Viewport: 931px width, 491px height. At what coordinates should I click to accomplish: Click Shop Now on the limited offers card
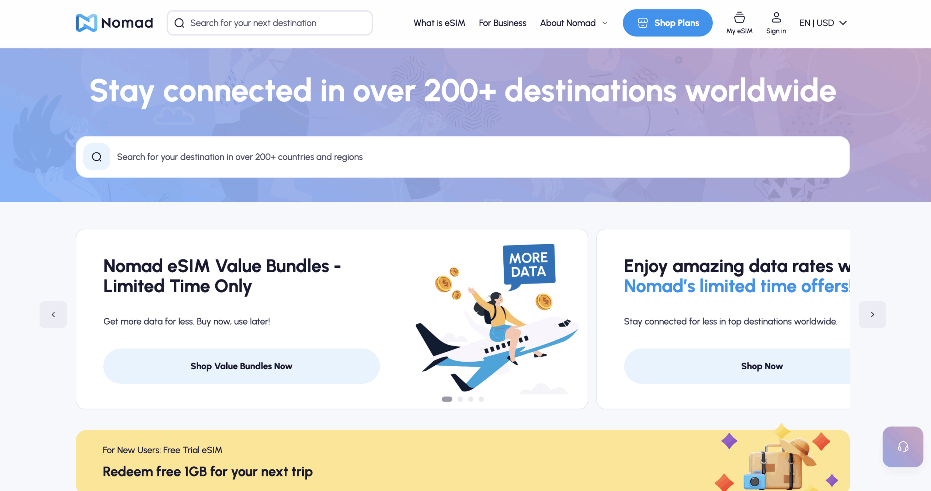point(762,366)
